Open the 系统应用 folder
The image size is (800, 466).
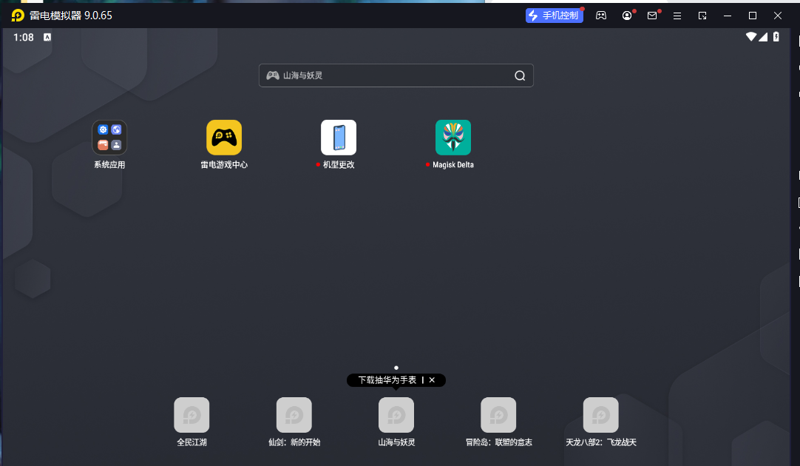pos(109,138)
